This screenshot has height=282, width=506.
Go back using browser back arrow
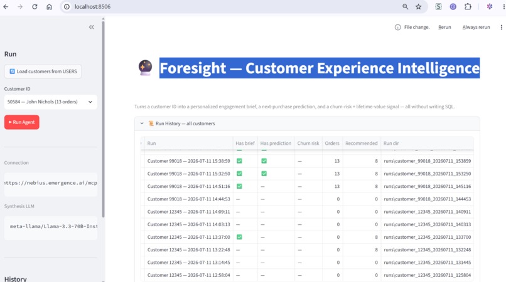6,7
